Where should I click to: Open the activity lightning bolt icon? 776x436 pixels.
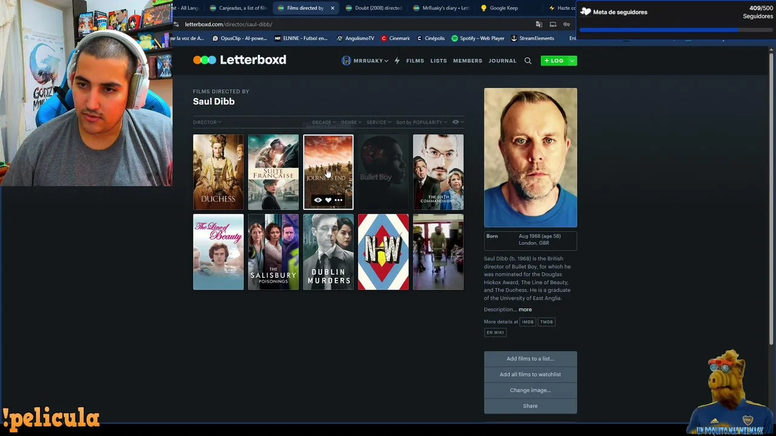(x=397, y=61)
